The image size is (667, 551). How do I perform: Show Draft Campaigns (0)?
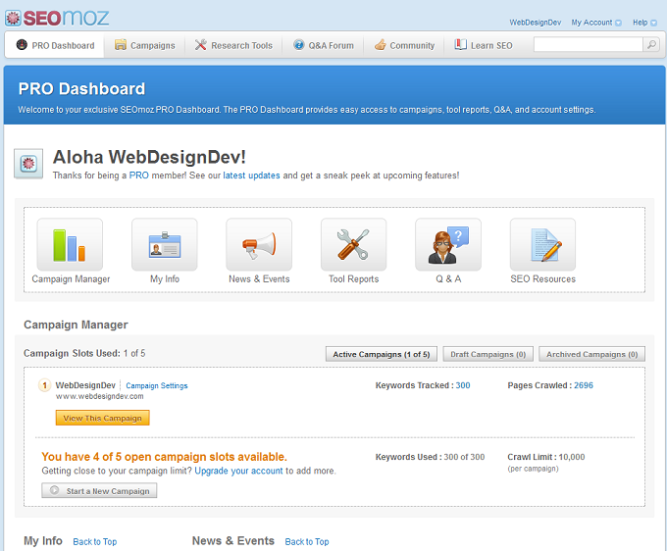tap(487, 354)
